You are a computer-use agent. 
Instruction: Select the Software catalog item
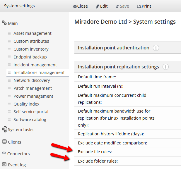(x=30, y=120)
